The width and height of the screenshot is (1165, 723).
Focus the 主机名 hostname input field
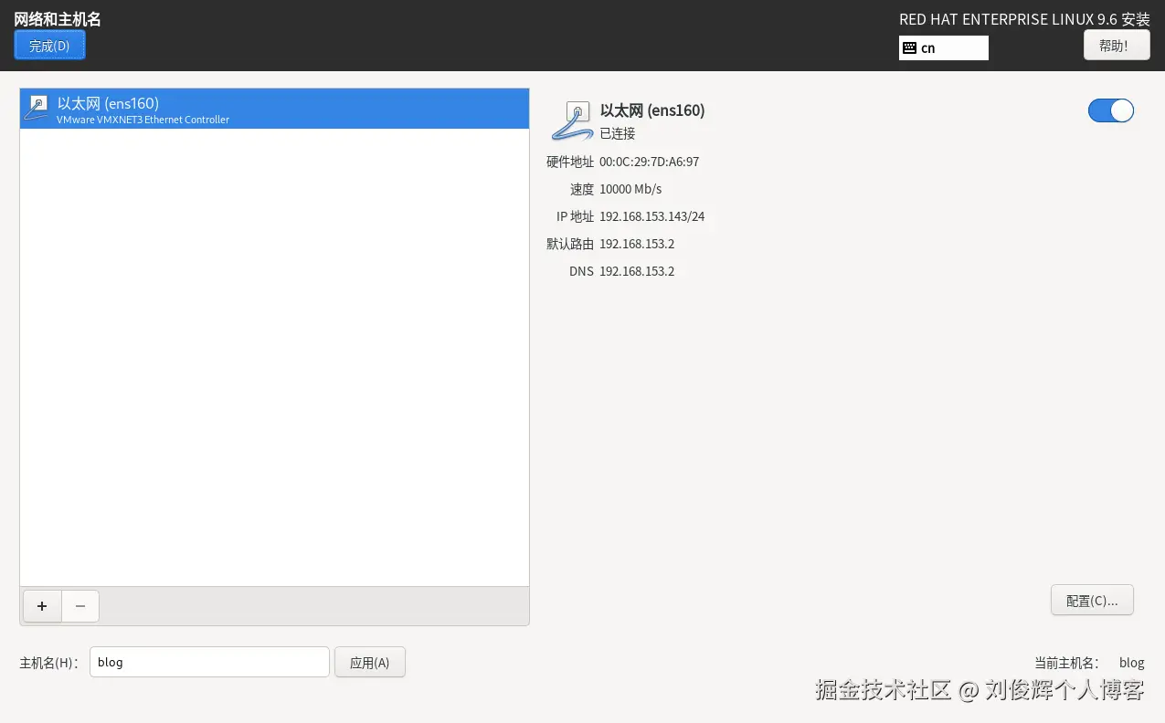[209, 662]
